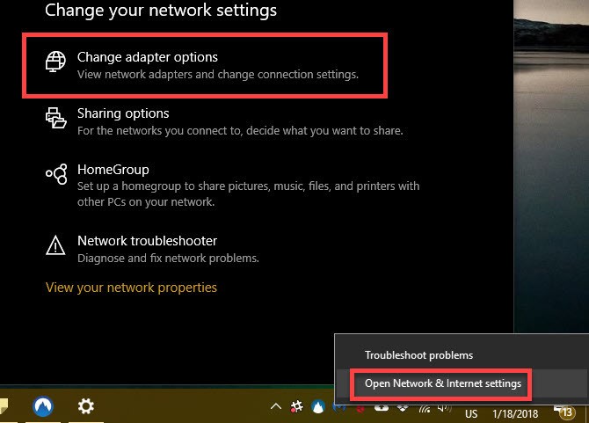Click the Wi-Fi network tray icon
This screenshot has height=423, width=589.
(425, 409)
